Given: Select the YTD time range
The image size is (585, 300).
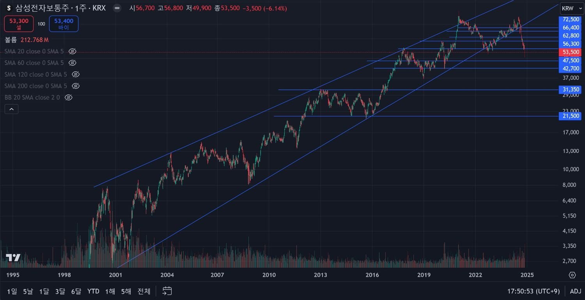Looking at the screenshot, I should click(93, 291).
